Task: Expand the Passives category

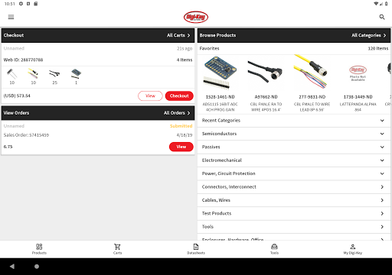Action: pyautogui.click(x=294, y=147)
